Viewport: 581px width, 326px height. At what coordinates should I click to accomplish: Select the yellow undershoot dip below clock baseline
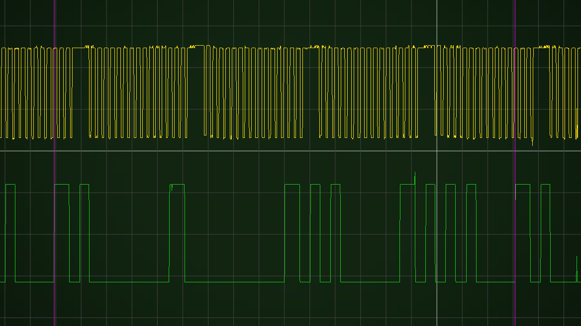532,143
